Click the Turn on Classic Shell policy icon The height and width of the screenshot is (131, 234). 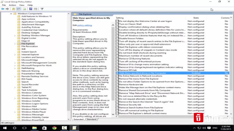(x=117, y=24)
